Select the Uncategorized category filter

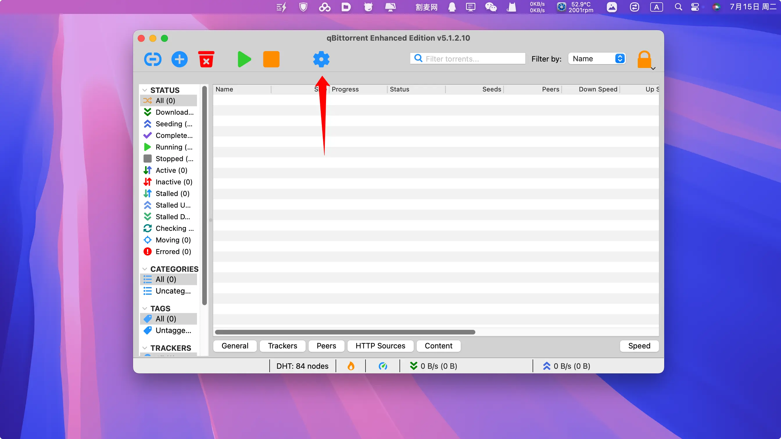point(169,291)
